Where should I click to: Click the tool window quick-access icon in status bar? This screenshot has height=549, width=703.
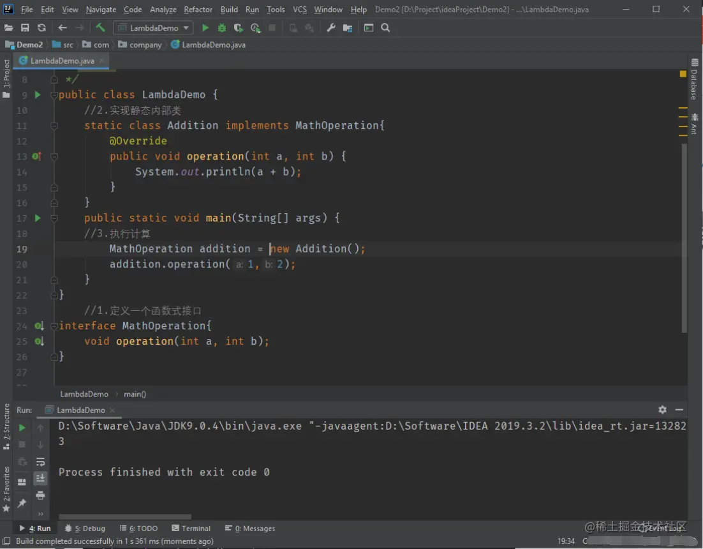coord(7,541)
